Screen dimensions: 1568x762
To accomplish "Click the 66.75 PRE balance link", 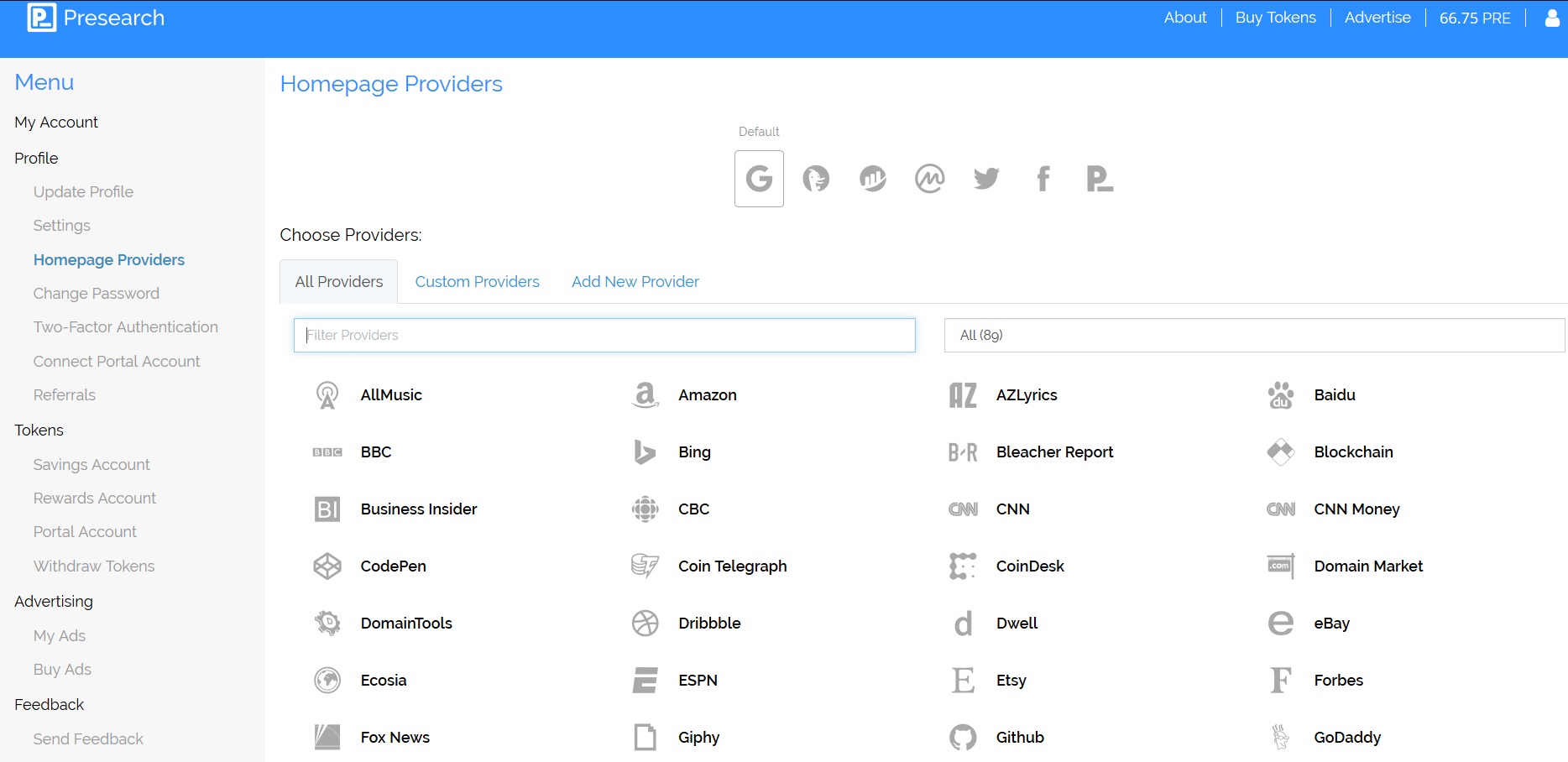I will (x=1474, y=18).
